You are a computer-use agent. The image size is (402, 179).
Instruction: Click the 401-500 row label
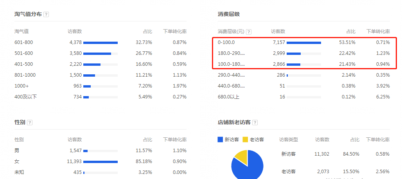click(x=23, y=64)
